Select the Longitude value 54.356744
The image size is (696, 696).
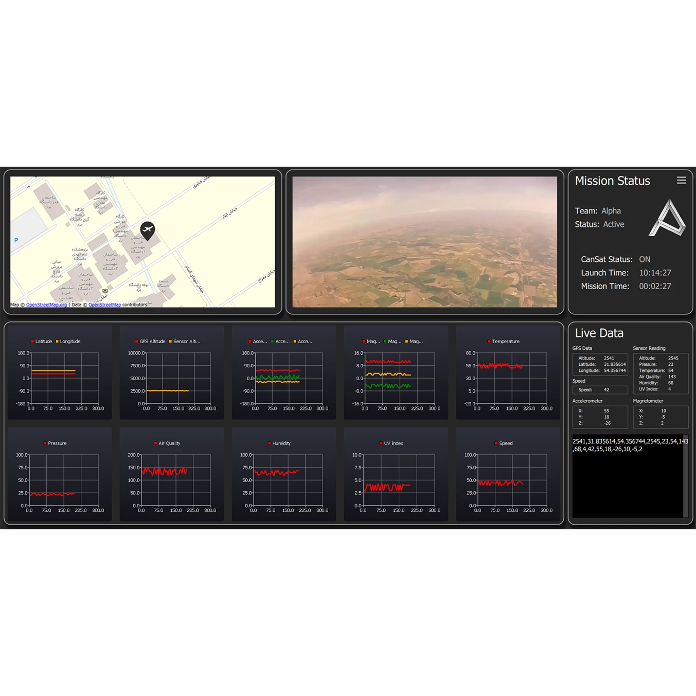(615, 370)
